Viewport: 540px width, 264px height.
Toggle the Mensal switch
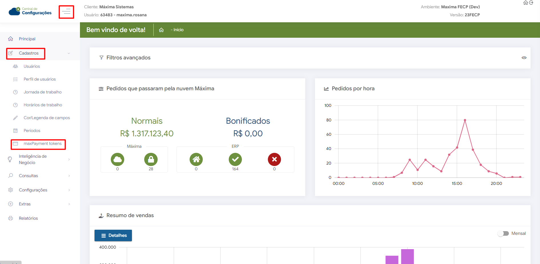click(x=503, y=233)
